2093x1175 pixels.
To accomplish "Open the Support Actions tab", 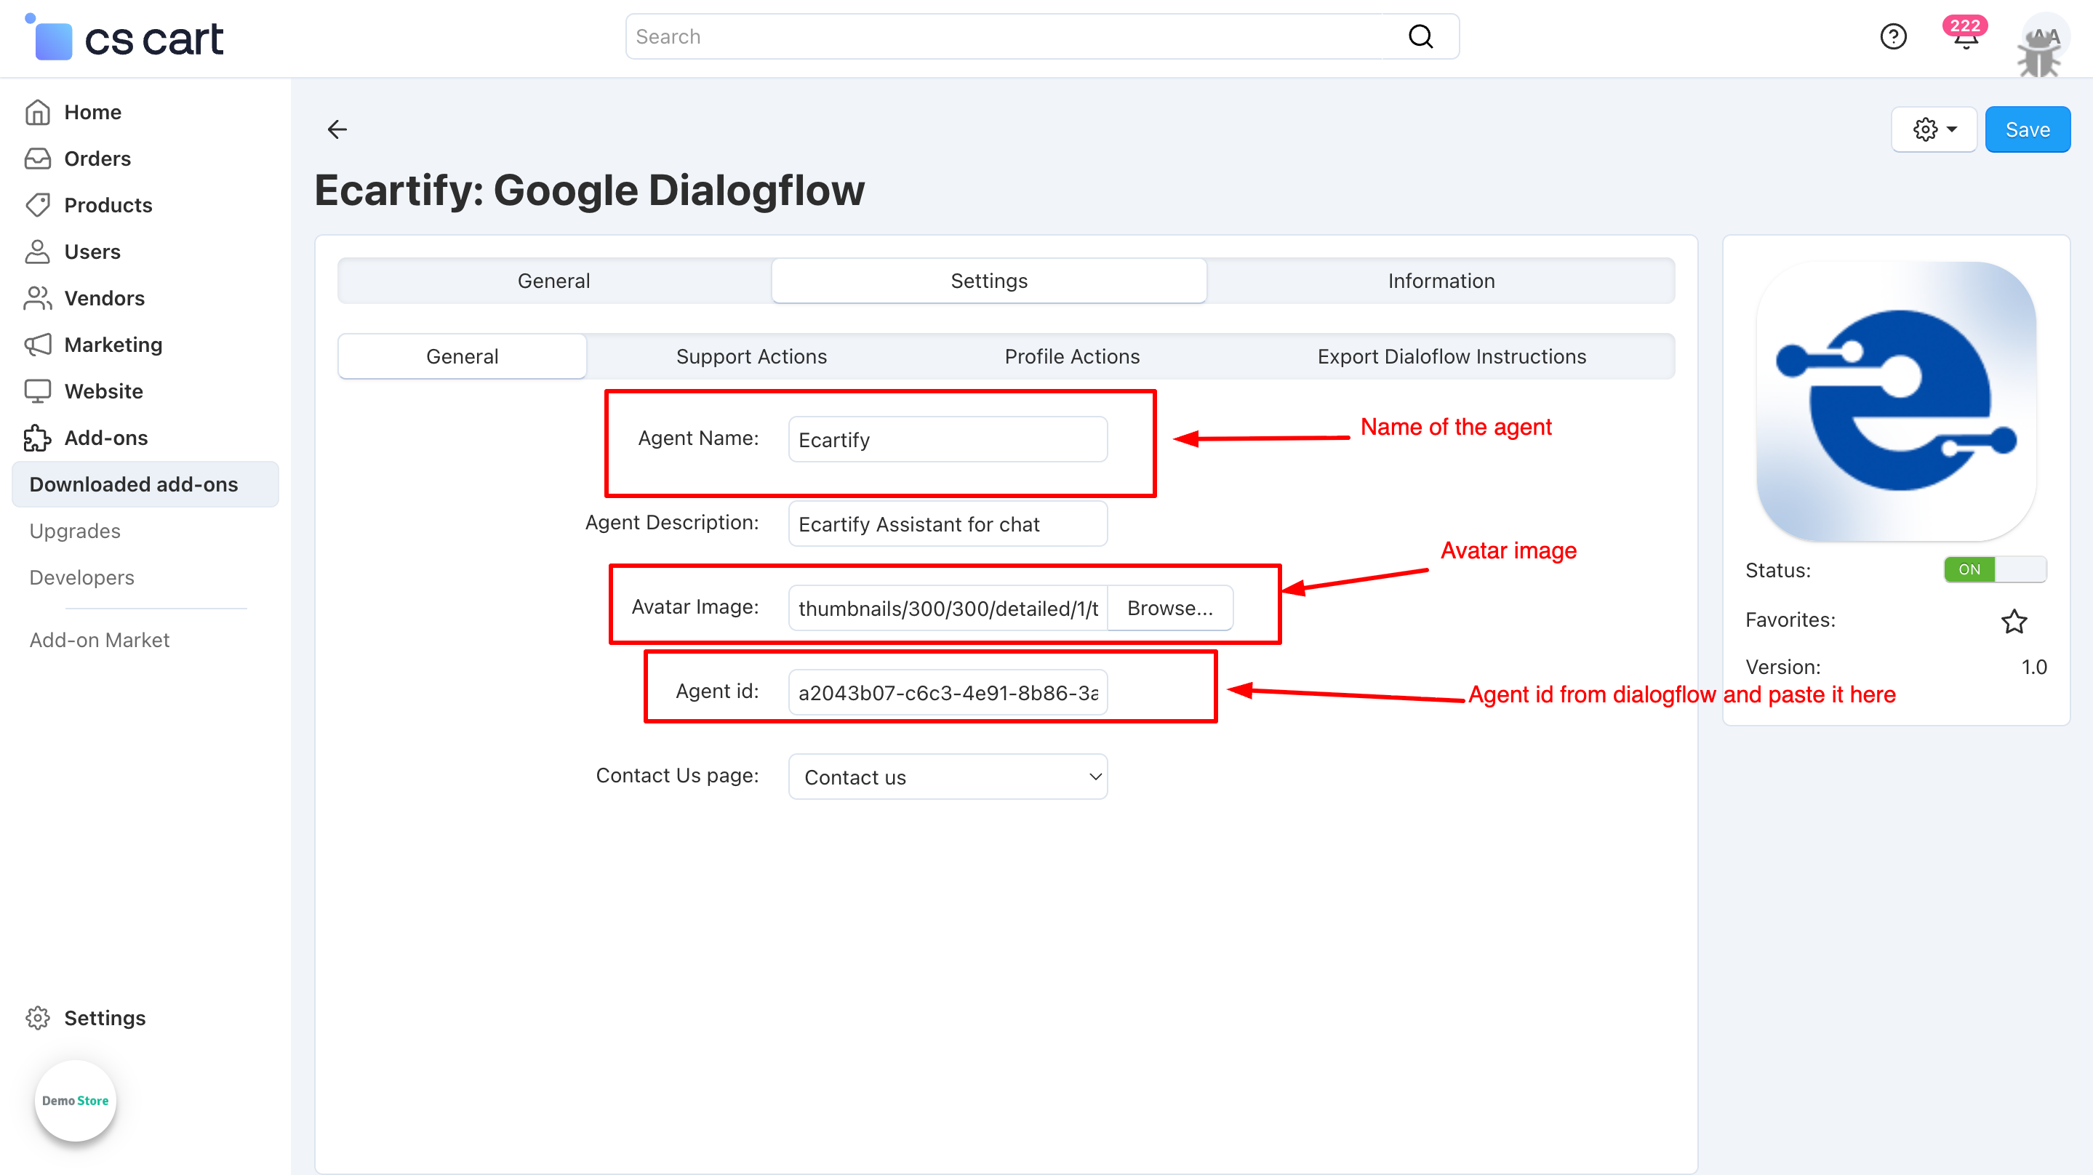I will 751,357.
